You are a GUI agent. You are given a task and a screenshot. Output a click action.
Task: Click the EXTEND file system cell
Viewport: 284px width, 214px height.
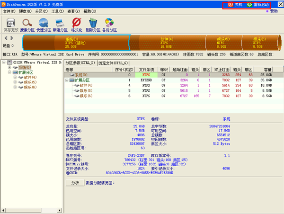[146, 80]
